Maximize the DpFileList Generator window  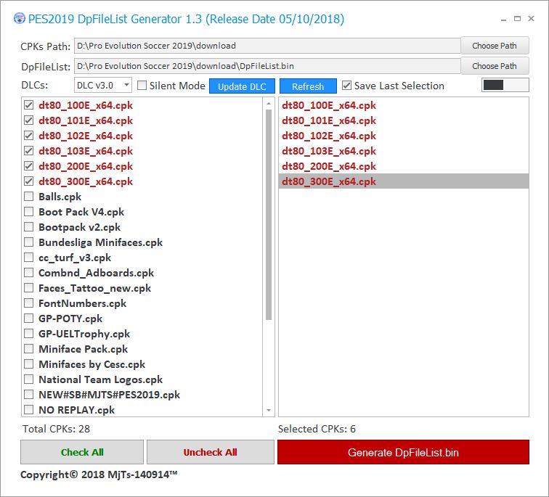tap(517, 19)
